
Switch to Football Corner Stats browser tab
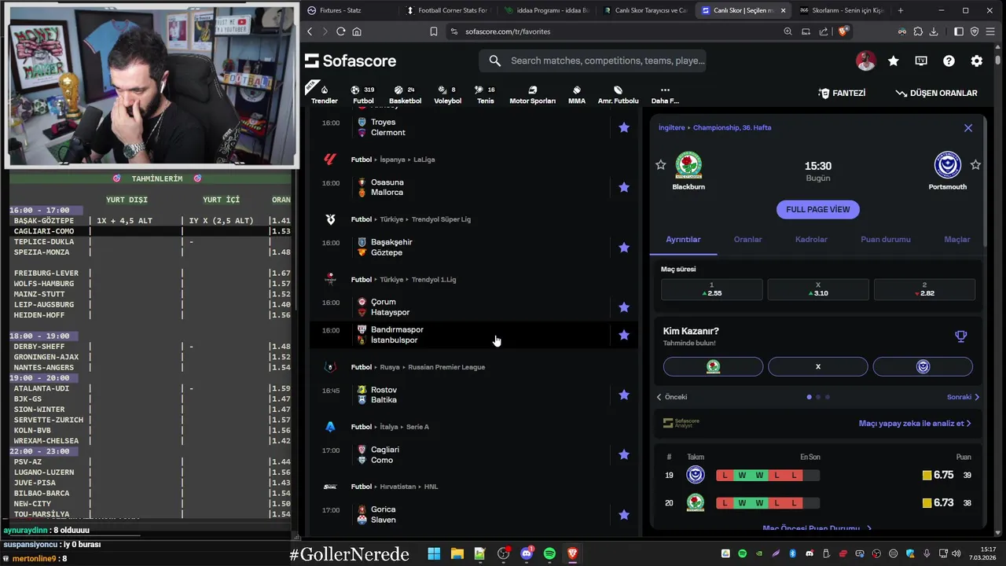click(448, 10)
